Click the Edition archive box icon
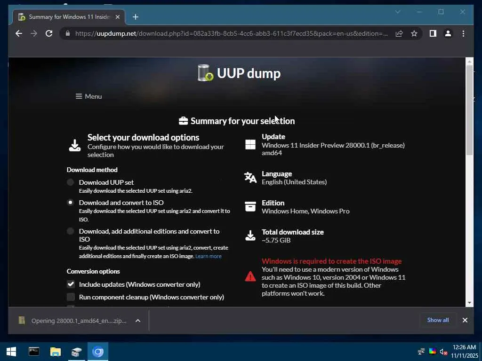 click(250, 207)
